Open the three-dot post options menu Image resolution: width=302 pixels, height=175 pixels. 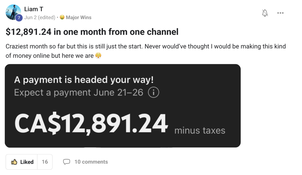(x=280, y=13)
